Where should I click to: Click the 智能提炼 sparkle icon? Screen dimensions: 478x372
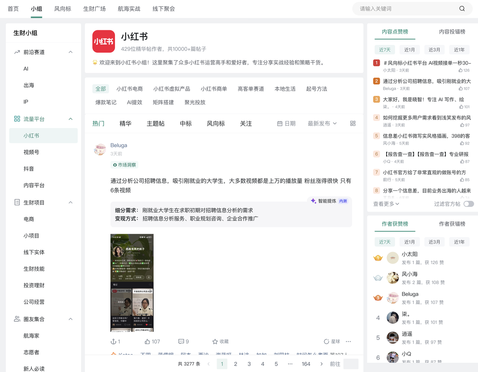pos(313,201)
